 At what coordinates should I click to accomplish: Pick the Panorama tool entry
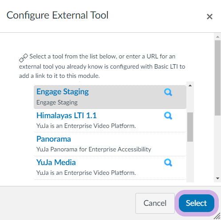[110, 144]
